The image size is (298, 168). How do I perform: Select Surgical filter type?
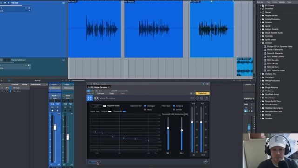pos(174,106)
